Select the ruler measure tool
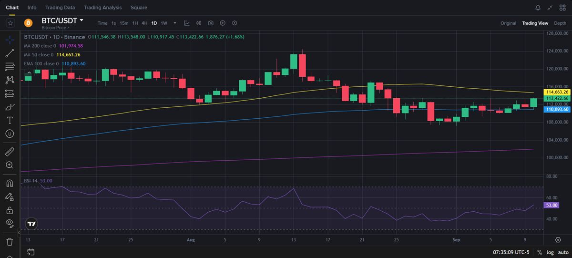Viewport: 572px width, 258px height. click(10, 152)
